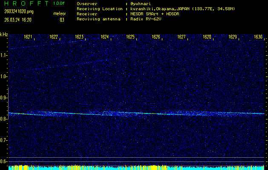
Task: Click the 0.6 kHz axis label
Action: coord(3,161)
